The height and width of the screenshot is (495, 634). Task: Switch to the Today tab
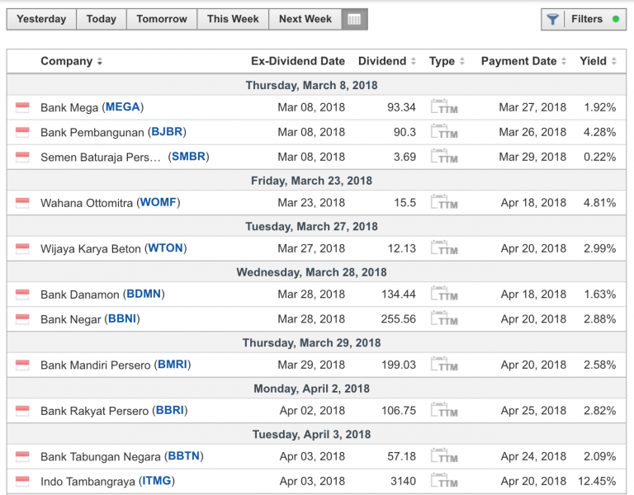coord(101,19)
